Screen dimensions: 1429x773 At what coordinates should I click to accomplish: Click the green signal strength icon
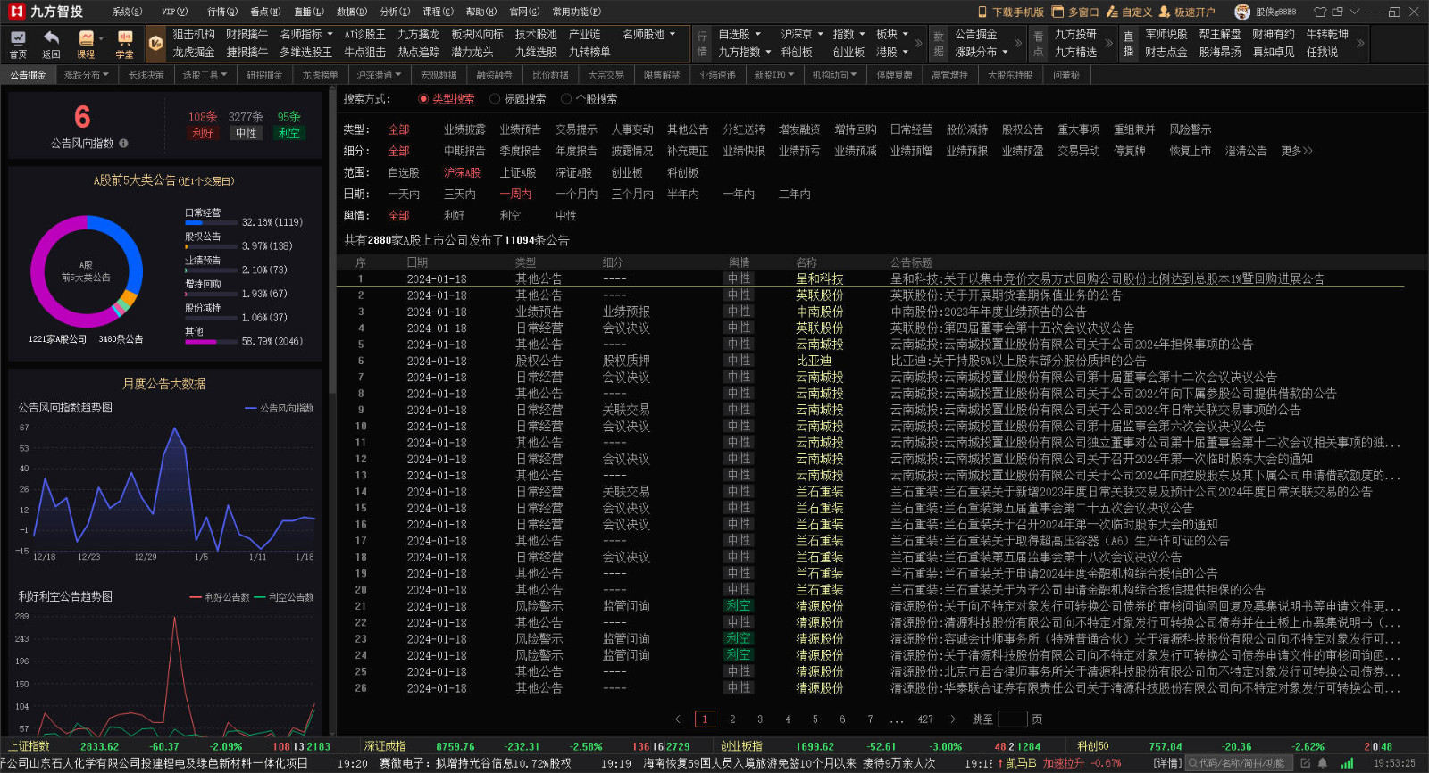coord(1347,763)
